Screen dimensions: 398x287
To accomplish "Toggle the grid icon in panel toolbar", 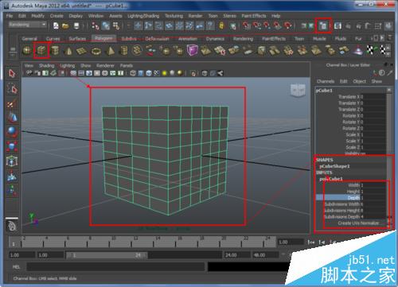I will coord(73,73).
